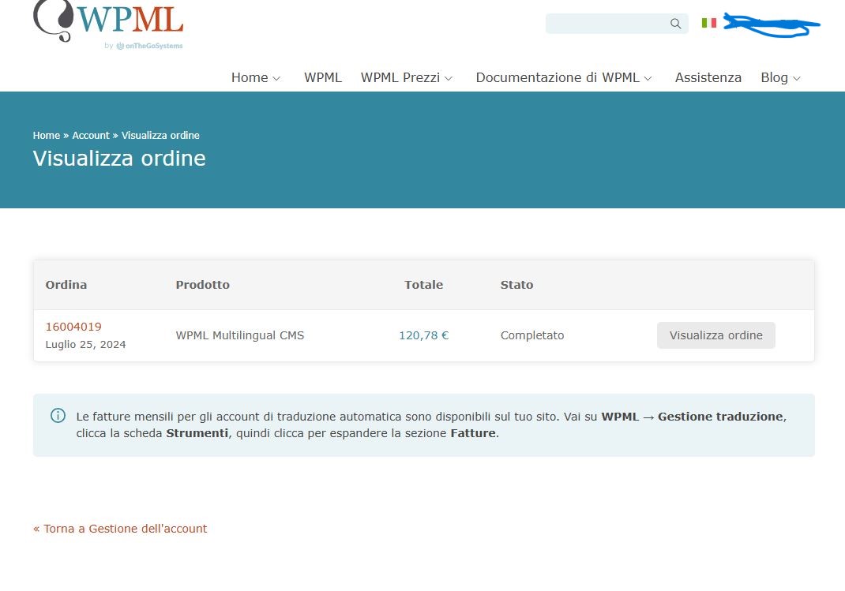Click the Stato column header
This screenshot has height=591, width=845.
point(516,285)
